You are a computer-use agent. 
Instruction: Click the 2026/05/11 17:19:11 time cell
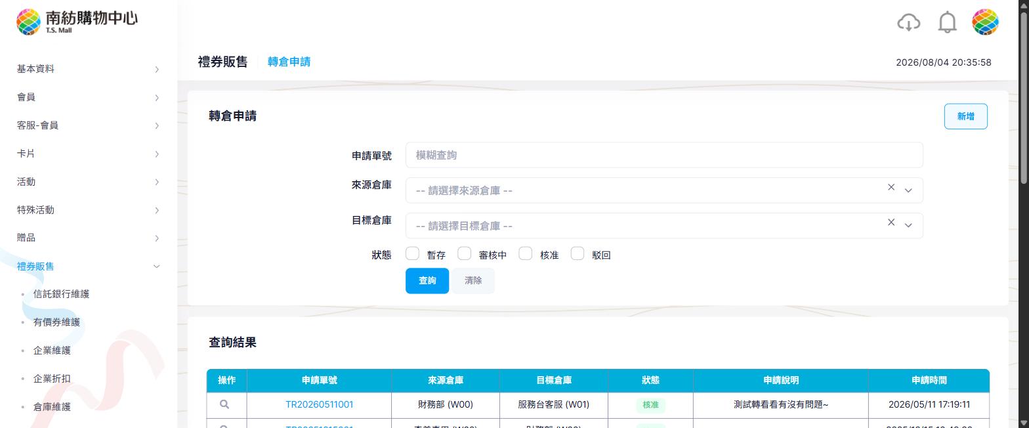929,404
